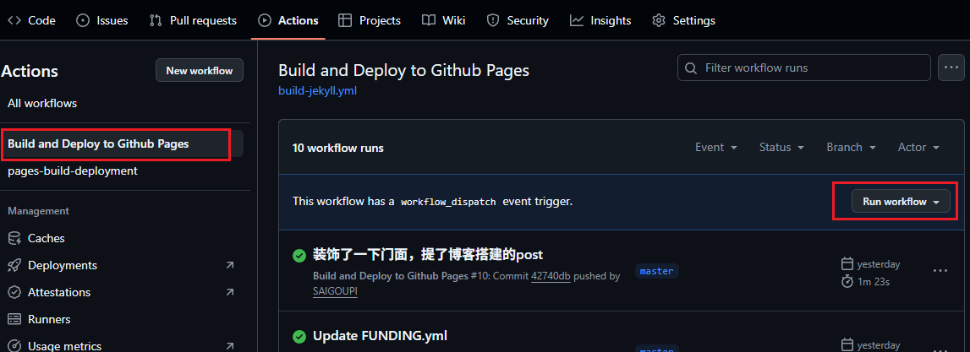Open the Insights tab

pos(600,20)
